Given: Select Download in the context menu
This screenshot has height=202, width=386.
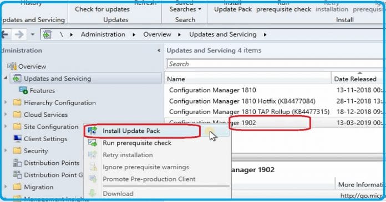Looking at the screenshot, I should click(156, 193).
